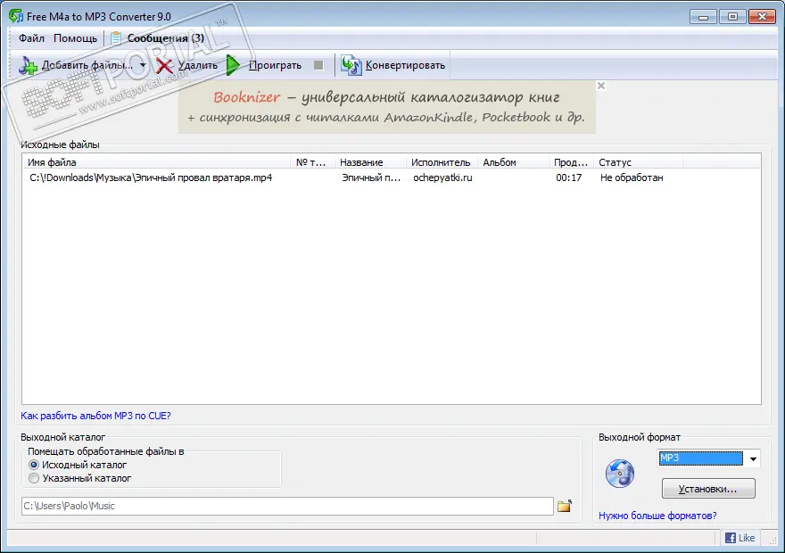Expand the MP3 output format dropdown
785x553 pixels.
[x=753, y=458]
